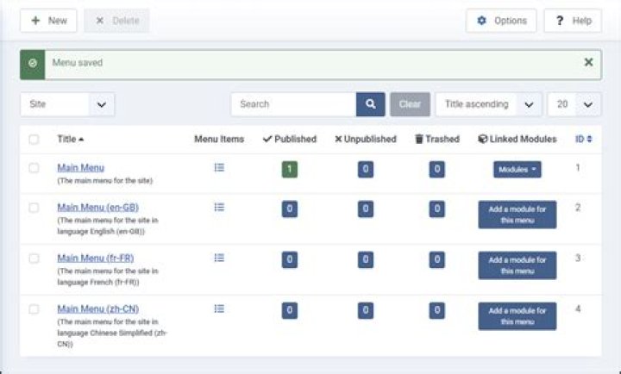This screenshot has width=621, height=374.
Task: Click trashed count badge for Main Menu (fr-FR)
Action: (x=436, y=259)
